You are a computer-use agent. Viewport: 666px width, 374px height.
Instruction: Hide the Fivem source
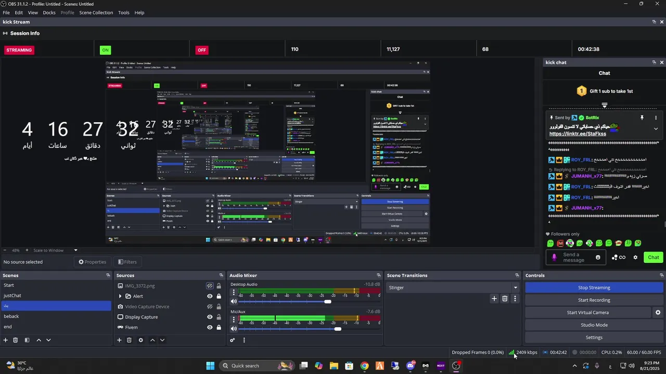click(x=210, y=327)
